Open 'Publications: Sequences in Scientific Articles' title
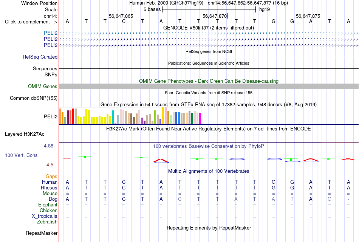 tap(209, 63)
